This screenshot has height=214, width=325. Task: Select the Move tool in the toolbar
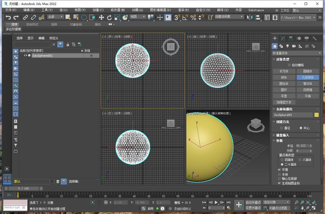(x=101, y=18)
